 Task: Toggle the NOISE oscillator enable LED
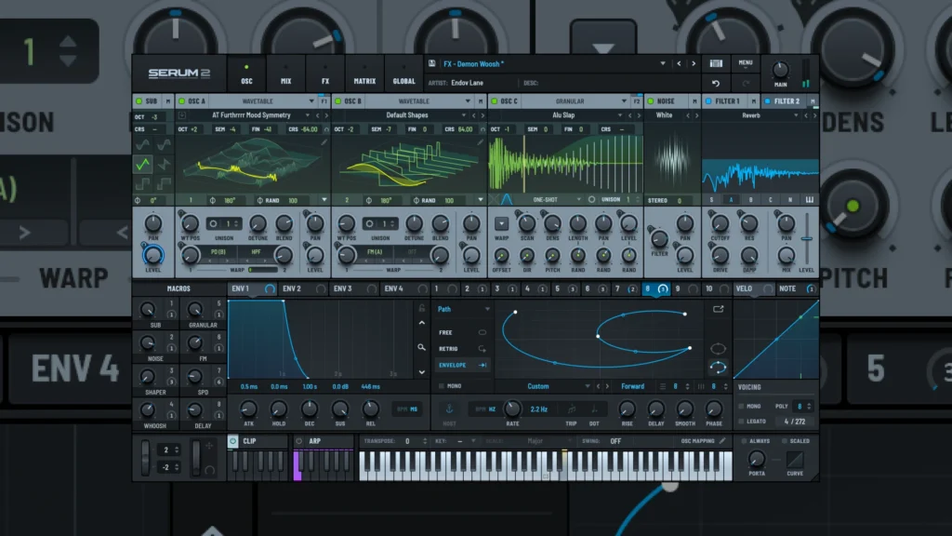click(650, 100)
